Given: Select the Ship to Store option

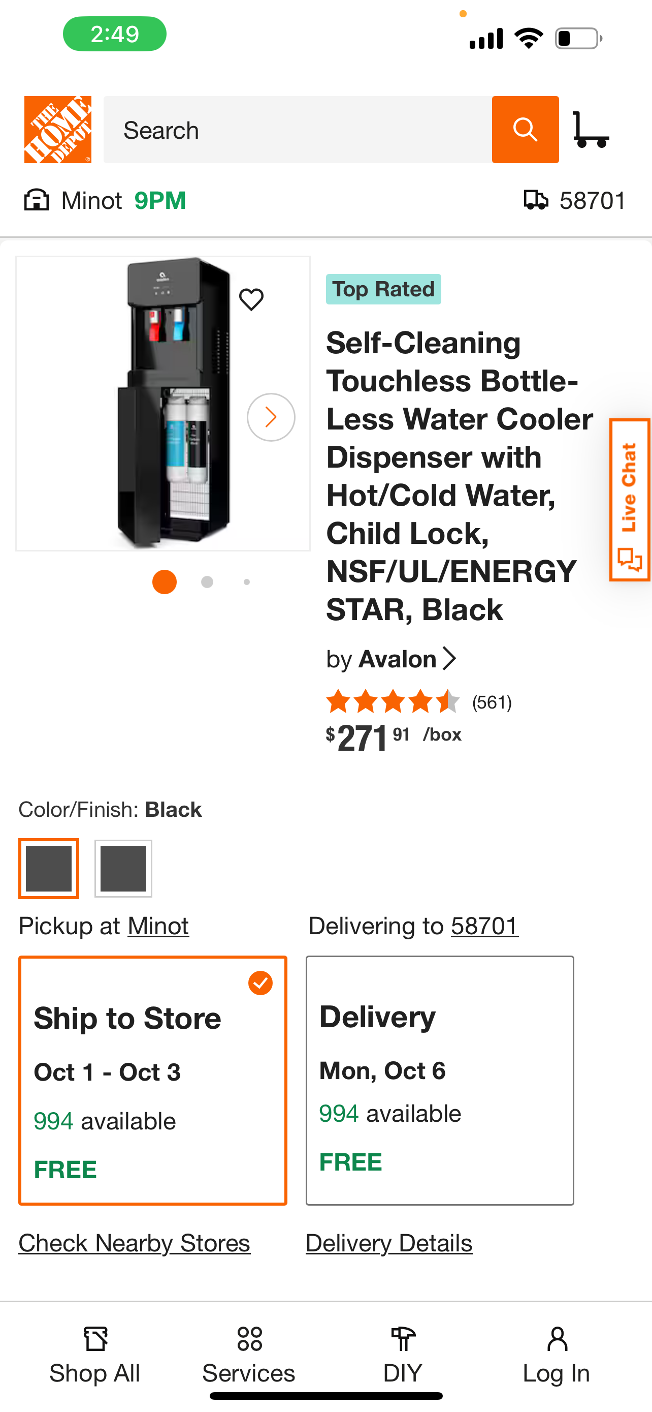Looking at the screenshot, I should [153, 1080].
